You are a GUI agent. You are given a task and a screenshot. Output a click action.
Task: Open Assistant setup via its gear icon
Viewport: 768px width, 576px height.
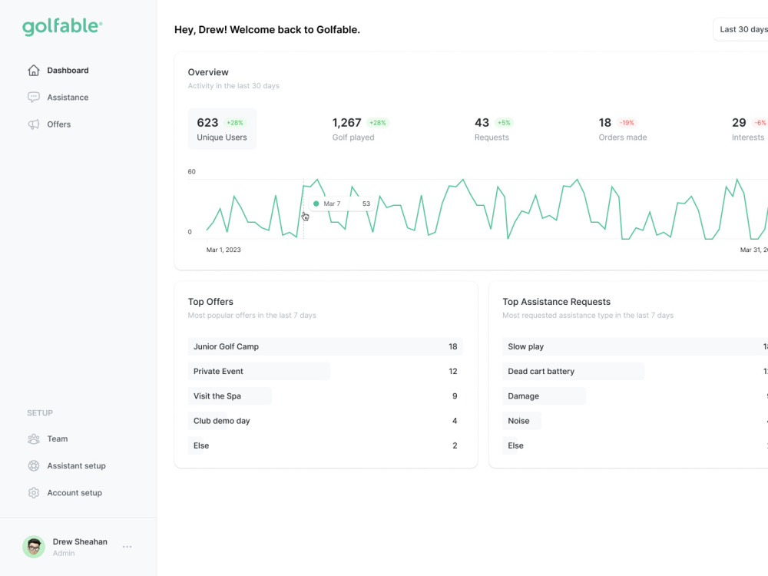[34, 465]
